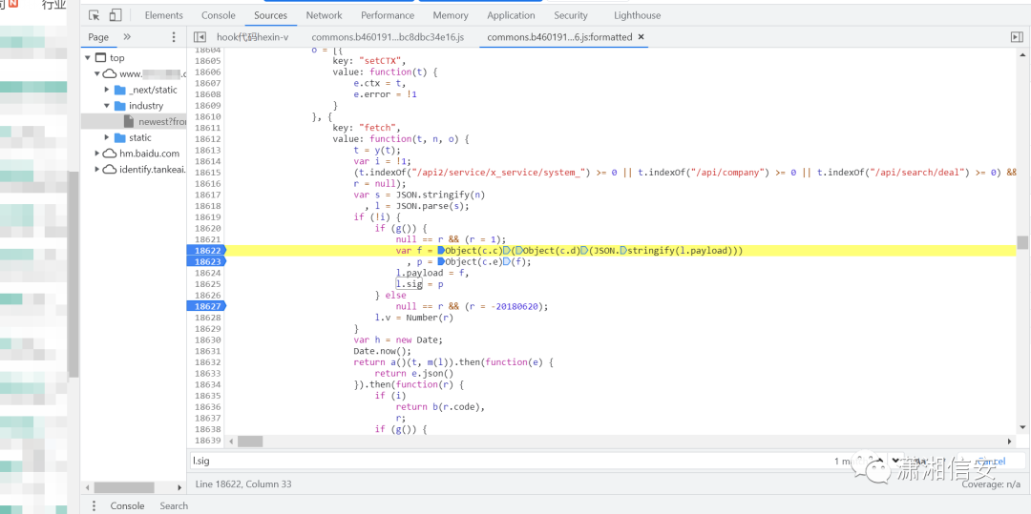Open the Security panel tab
The height and width of the screenshot is (514, 1031).
click(570, 15)
